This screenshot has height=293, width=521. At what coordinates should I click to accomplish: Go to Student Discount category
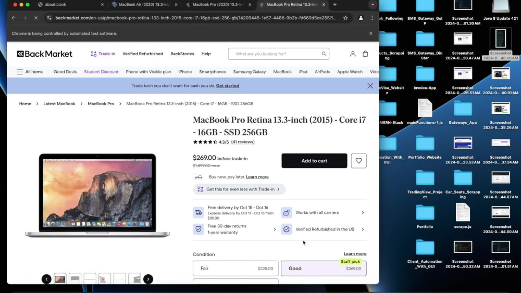click(x=102, y=72)
